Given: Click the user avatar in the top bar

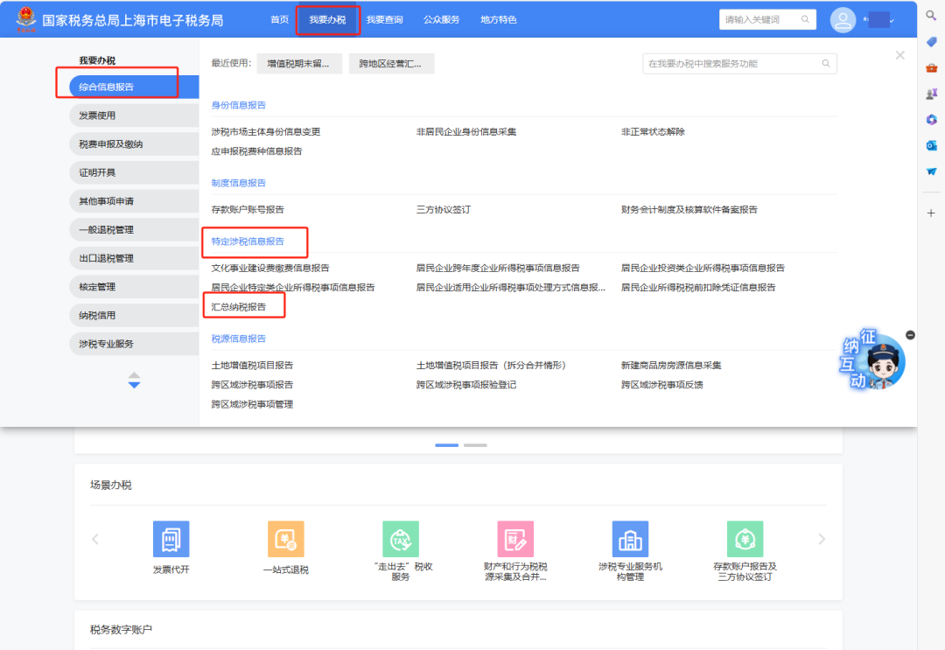Looking at the screenshot, I should pos(843,18).
